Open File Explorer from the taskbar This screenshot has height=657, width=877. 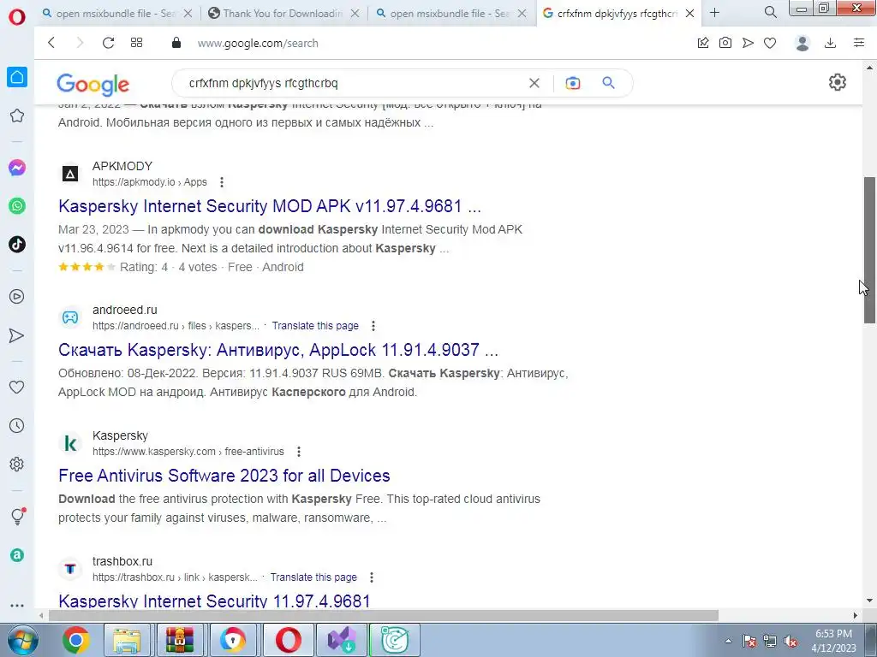[127, 641]
